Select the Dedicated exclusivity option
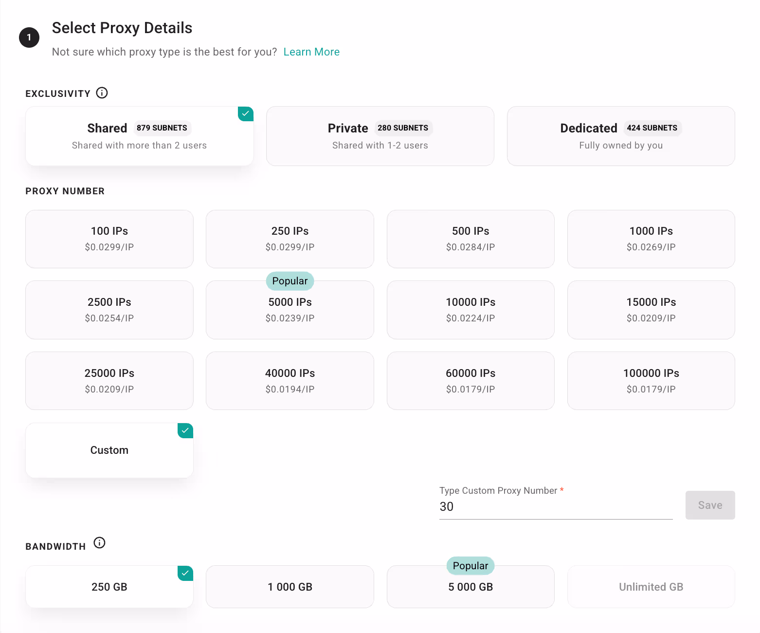 click(x=621, y=136)
